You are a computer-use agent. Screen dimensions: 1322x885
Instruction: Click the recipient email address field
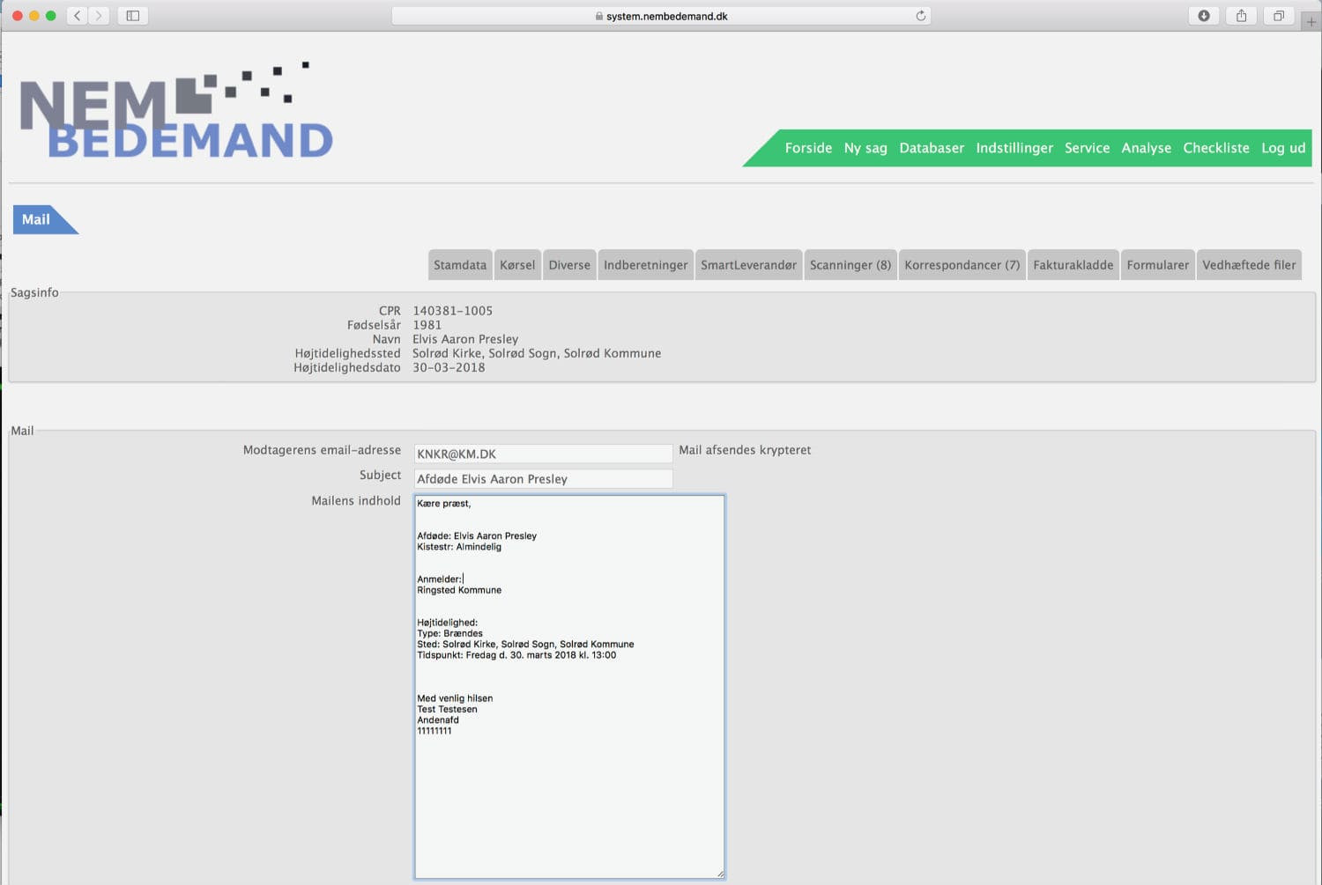[543, 454]
